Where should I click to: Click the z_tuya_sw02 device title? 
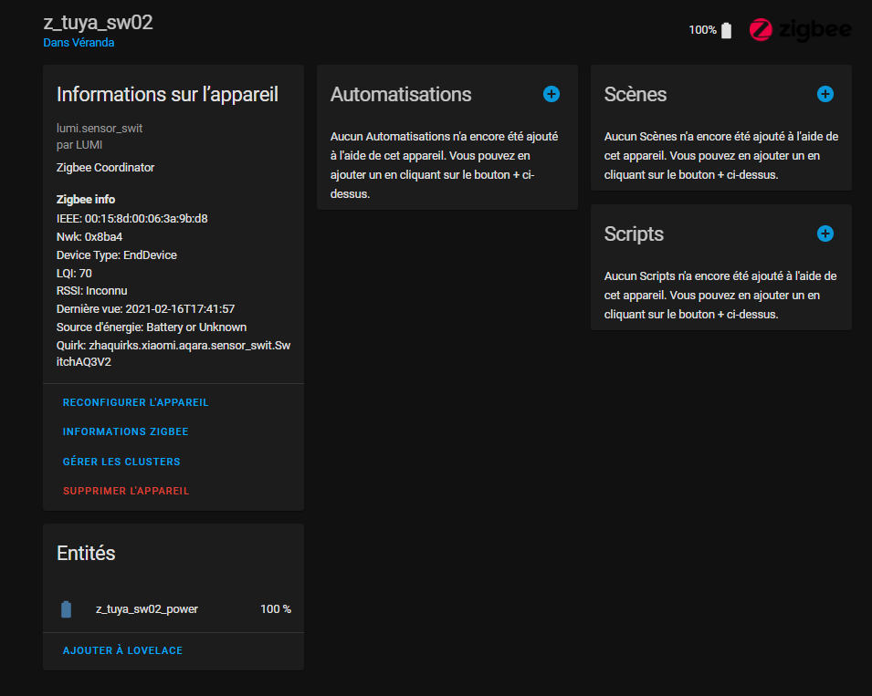[x=98, y=22]
